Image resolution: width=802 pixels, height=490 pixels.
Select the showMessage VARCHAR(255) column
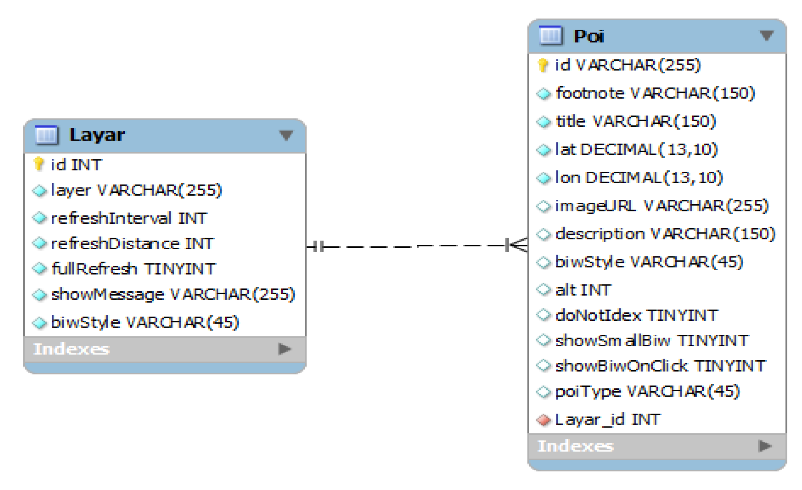[172, 295]
